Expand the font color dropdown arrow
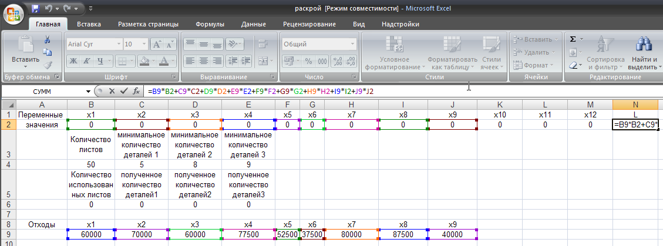This screenshot has height=246, width=663. click(x=174, y=60)
